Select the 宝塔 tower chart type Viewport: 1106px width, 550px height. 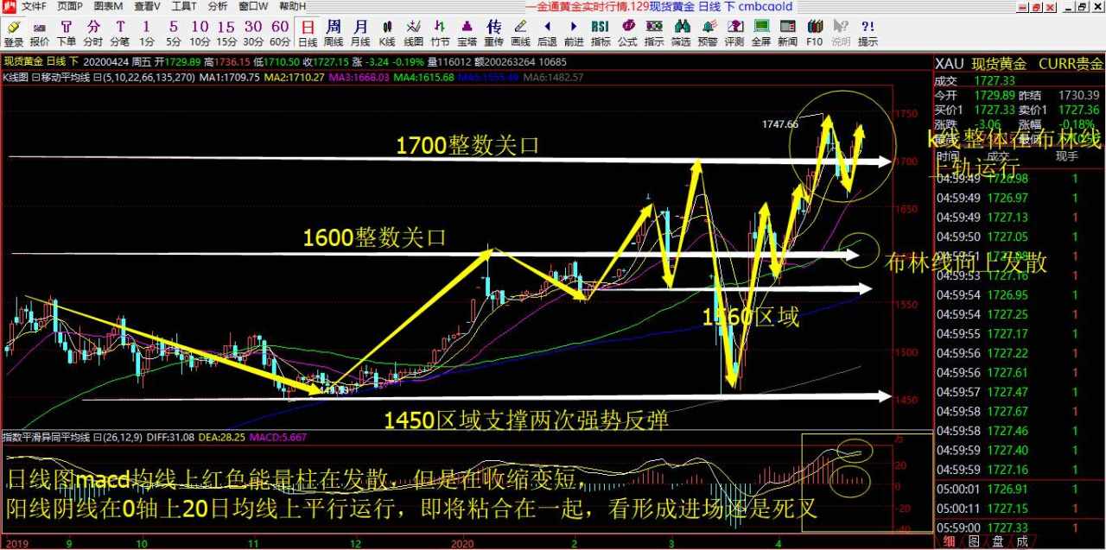(x=467, y=33)
